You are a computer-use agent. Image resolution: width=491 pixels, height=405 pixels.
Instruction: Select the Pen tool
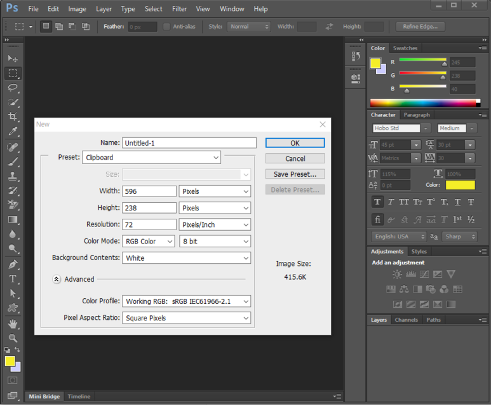click(x=13, y=264)
